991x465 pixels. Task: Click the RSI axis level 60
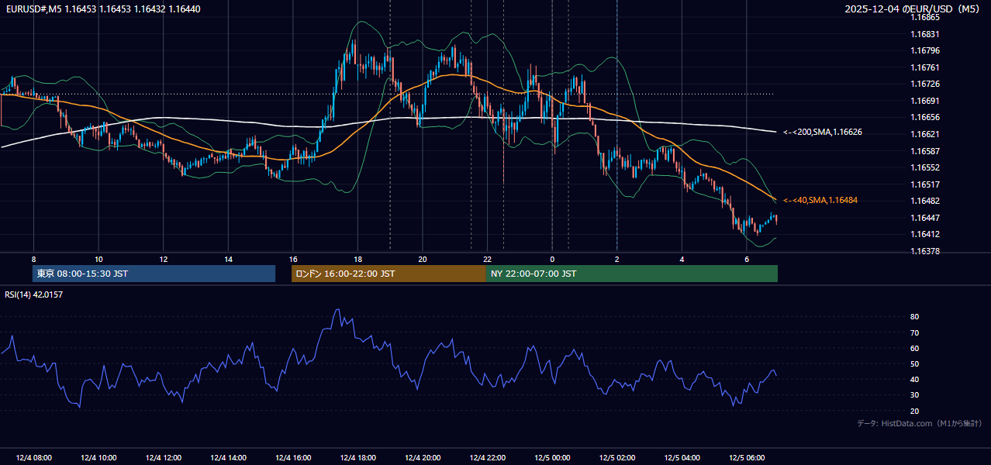point(915,348)
